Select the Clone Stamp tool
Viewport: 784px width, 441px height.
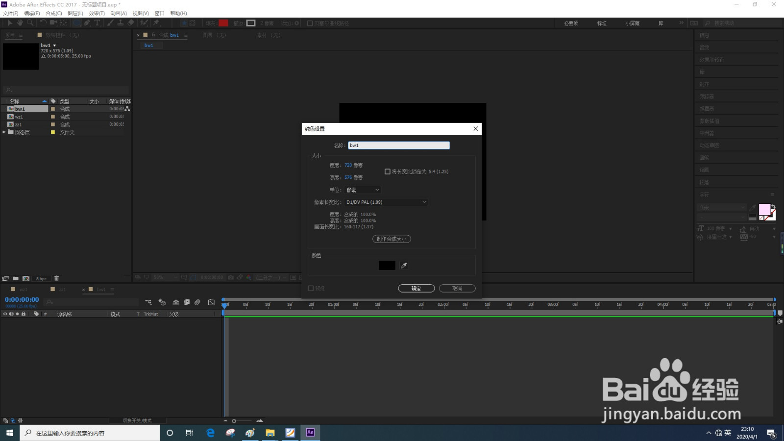click(121, 23)
